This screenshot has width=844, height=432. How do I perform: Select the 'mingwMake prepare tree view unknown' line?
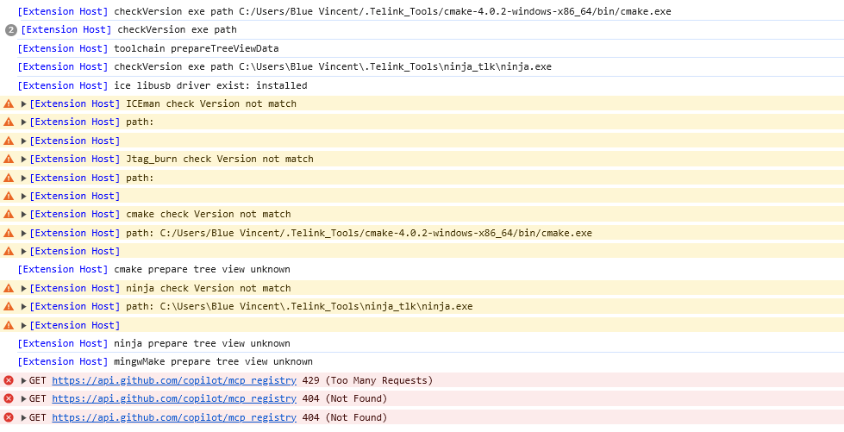tap(213, 361)
